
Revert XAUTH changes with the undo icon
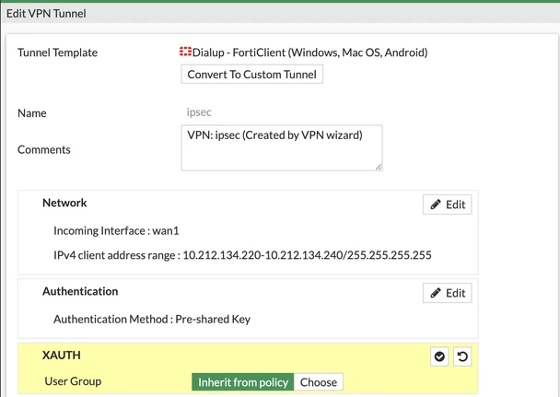coord(462,356)
